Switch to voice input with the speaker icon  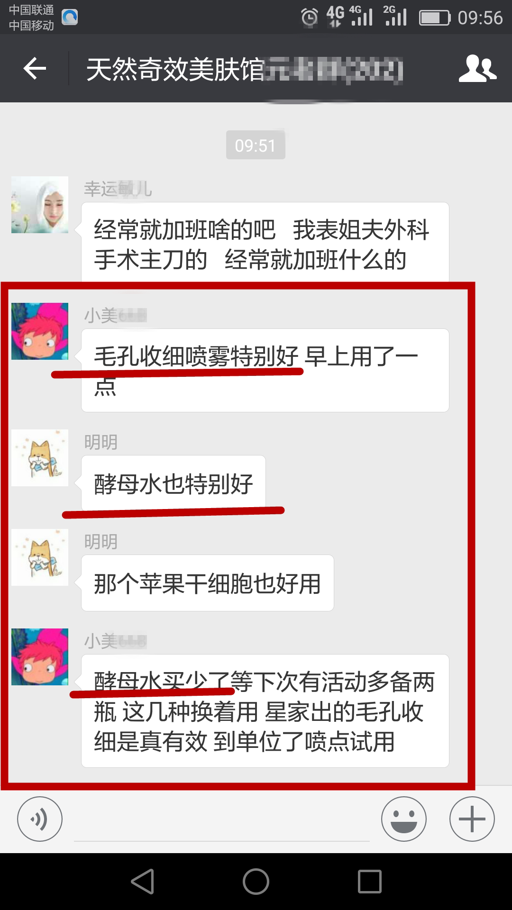tap(40, 819)
